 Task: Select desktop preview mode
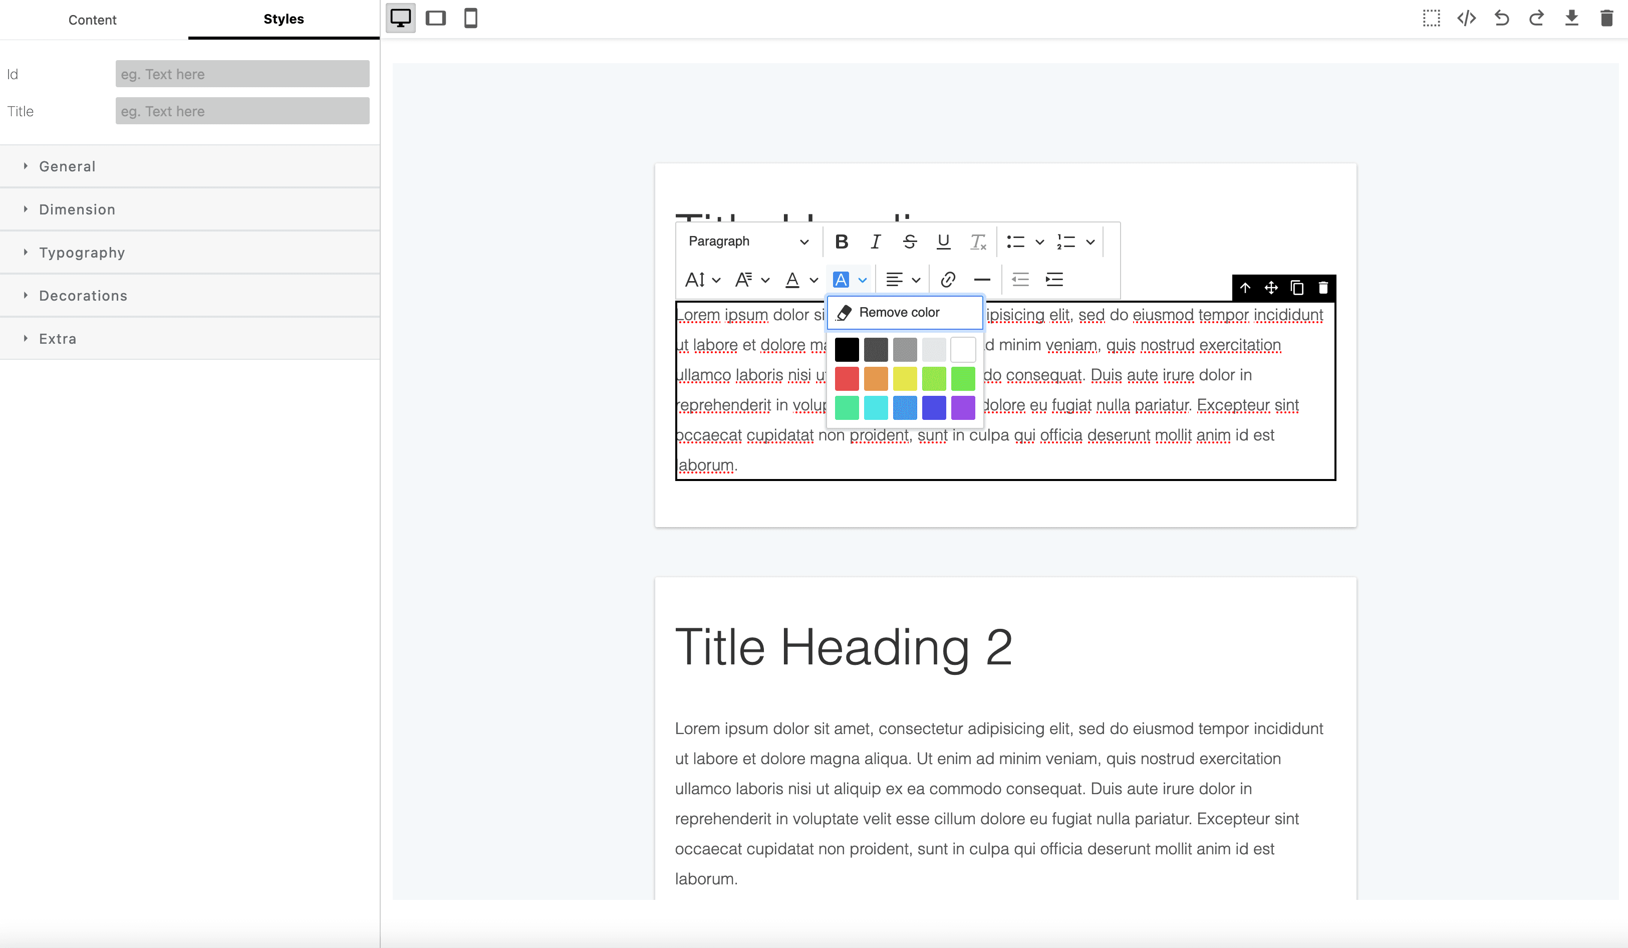click(401, 18)
